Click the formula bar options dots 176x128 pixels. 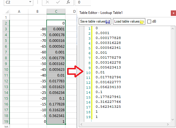pos(38,2)
